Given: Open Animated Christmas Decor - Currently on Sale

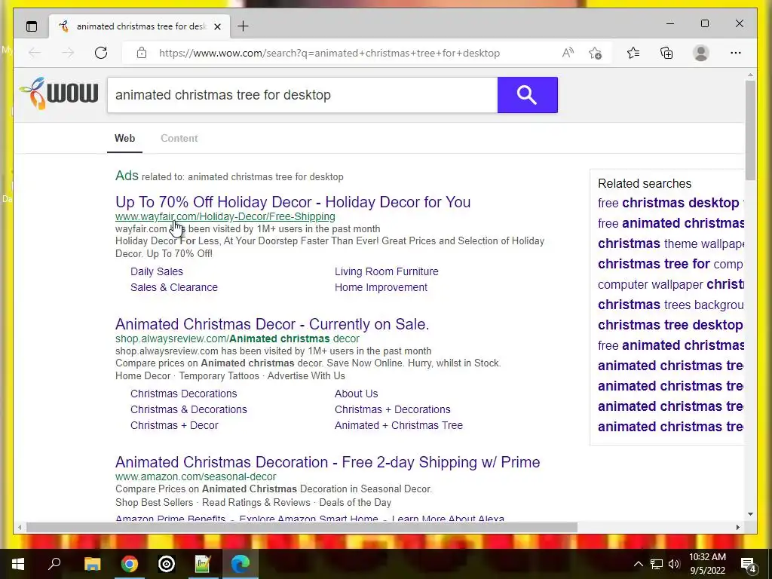Looking at the screenshot, I should point(272,324).
